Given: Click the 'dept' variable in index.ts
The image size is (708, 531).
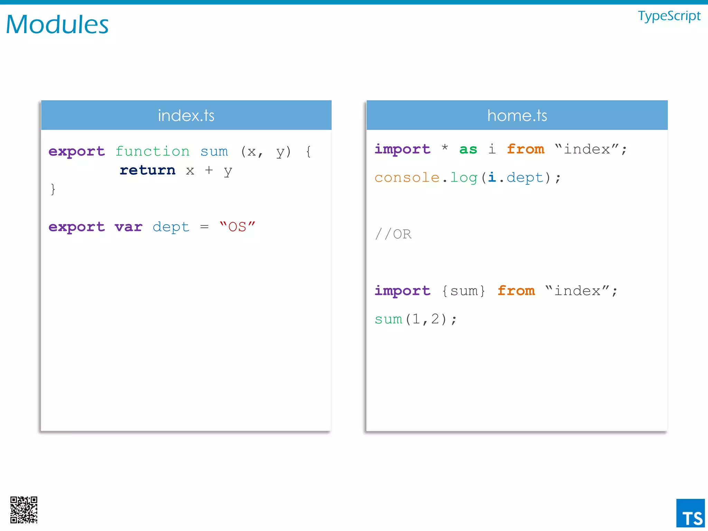Looking at the screenshot, I should pyautogui.click(x=171, y=227).
